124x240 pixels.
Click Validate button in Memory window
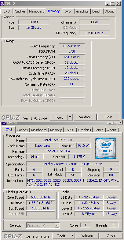[85, 117]
